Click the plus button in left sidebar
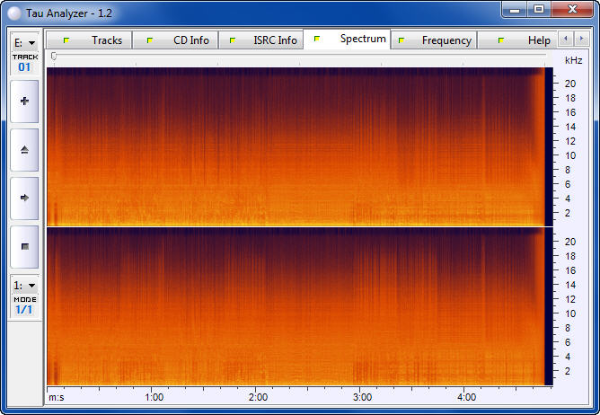 pos(24,102)
